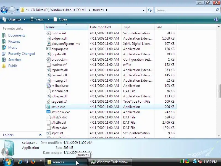Click Open in the toolbar
Viewport: 221px width, 166px height.
click(x=60, y=19)
